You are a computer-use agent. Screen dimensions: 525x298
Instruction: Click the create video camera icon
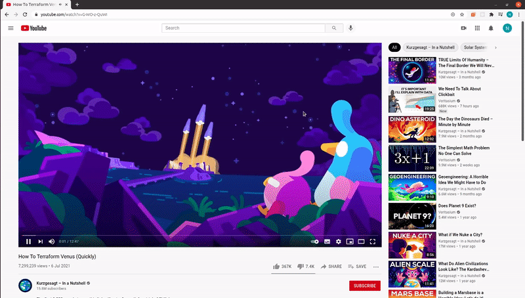click(463, 28)
